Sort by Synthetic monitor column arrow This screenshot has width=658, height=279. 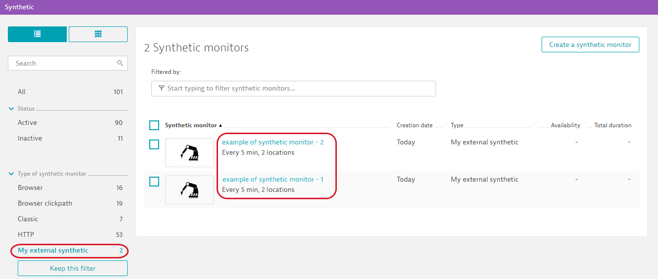coord(220,126)
